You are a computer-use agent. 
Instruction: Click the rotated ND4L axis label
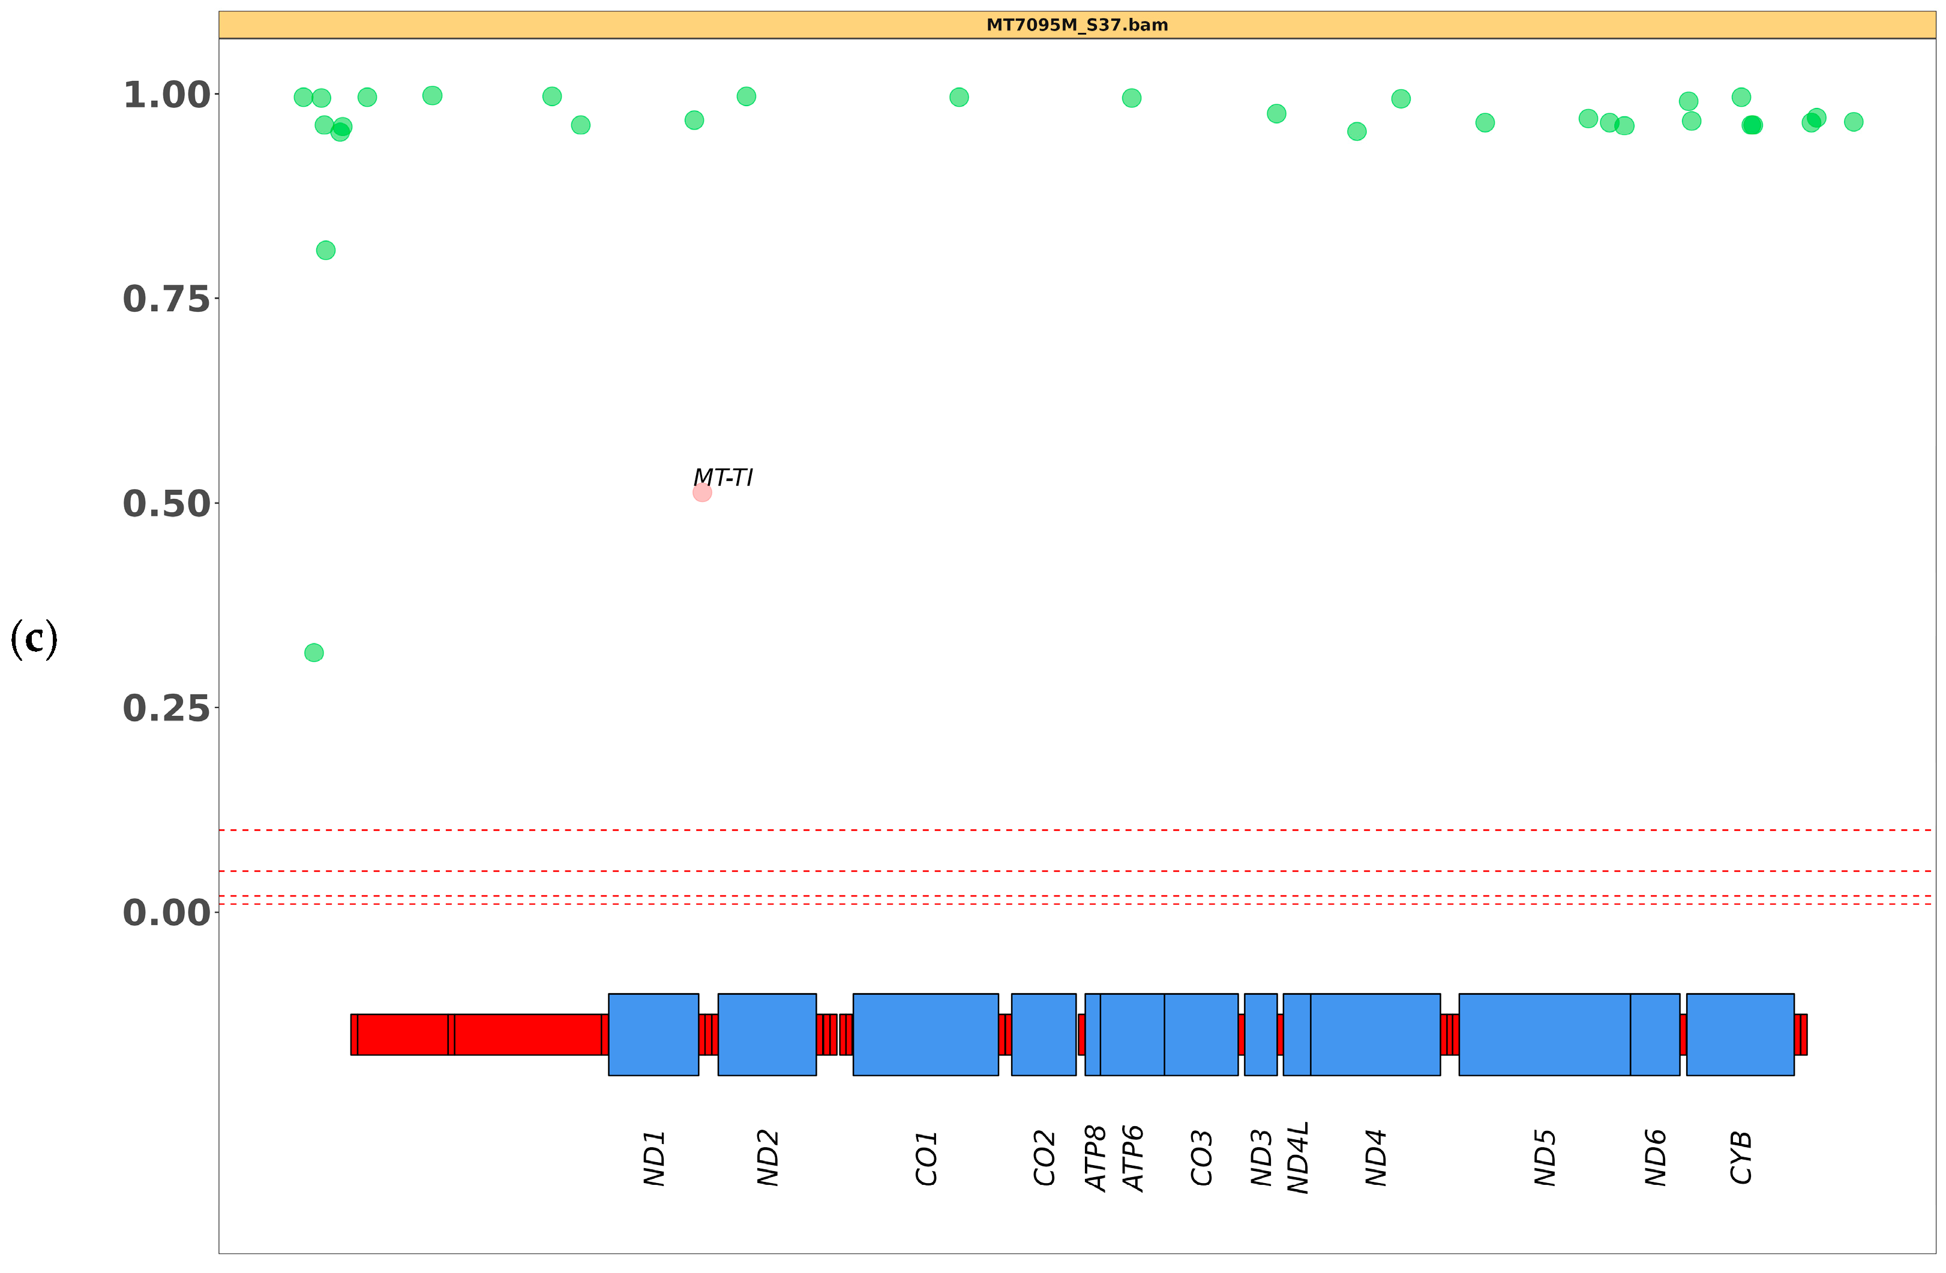(x=1297, y=1158)
